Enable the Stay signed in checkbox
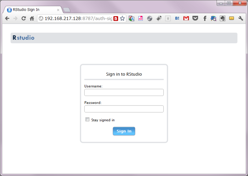248x176 pixels. point(87,120)
